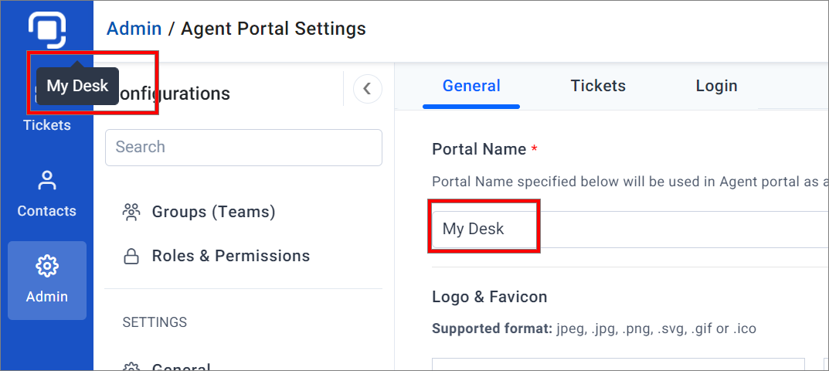Click the Configurations Search field

pyautogui.click(x=243, y=147)
